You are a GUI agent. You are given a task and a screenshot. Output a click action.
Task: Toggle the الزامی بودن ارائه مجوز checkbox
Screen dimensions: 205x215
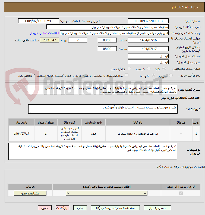click(x=181, y=193)
